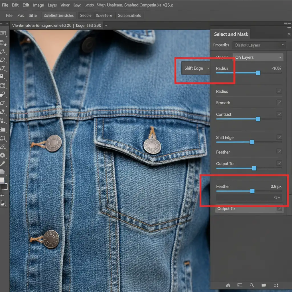Click the Sorcom.mlicts button in options bar
The width and height of the screenshot is (292, 292).
[129, 15]
